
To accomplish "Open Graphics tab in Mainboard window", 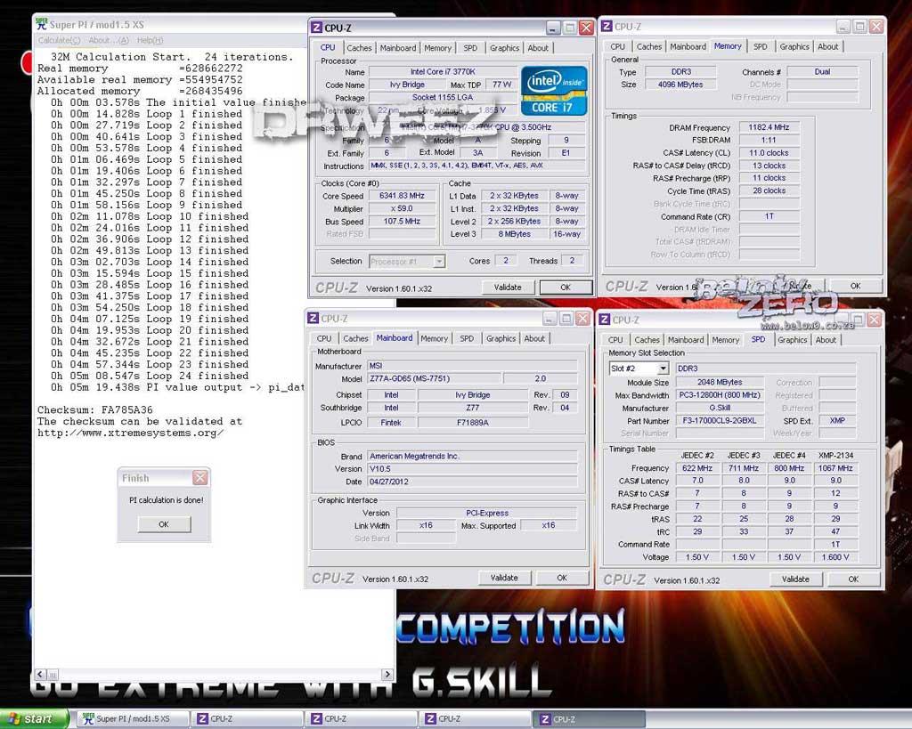I will 501,338.
